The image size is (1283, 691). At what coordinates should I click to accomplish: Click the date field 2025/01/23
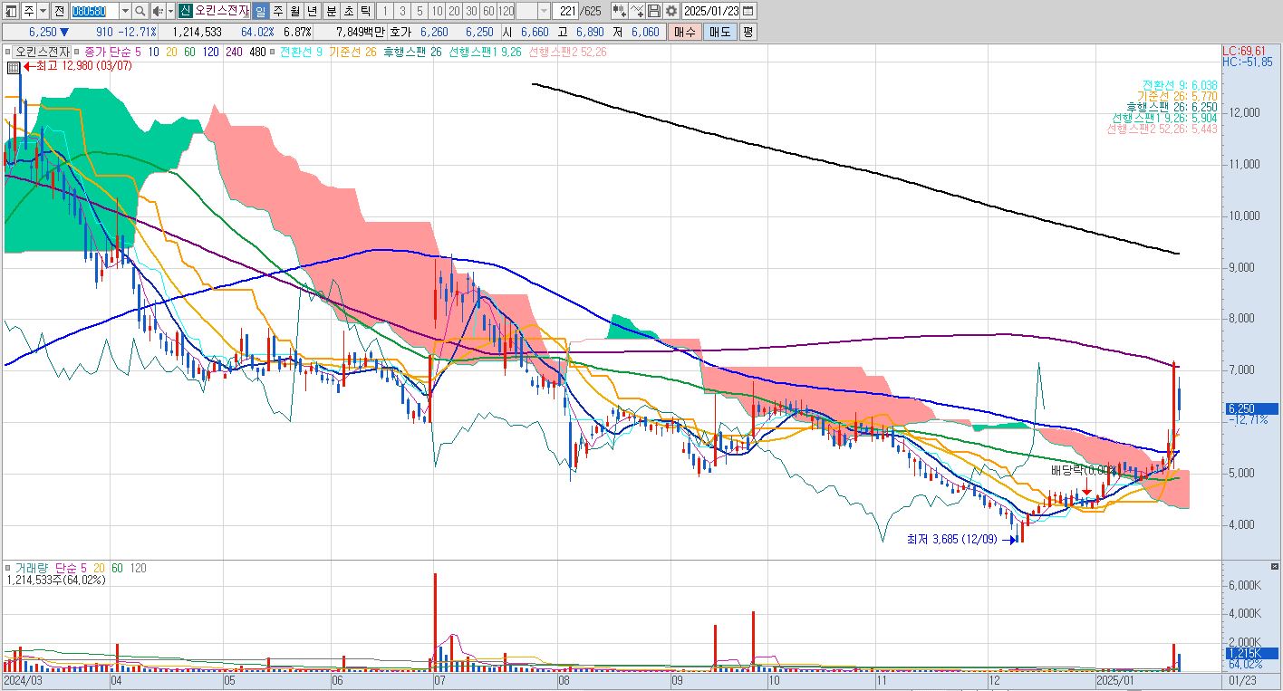tap(711, 11)
